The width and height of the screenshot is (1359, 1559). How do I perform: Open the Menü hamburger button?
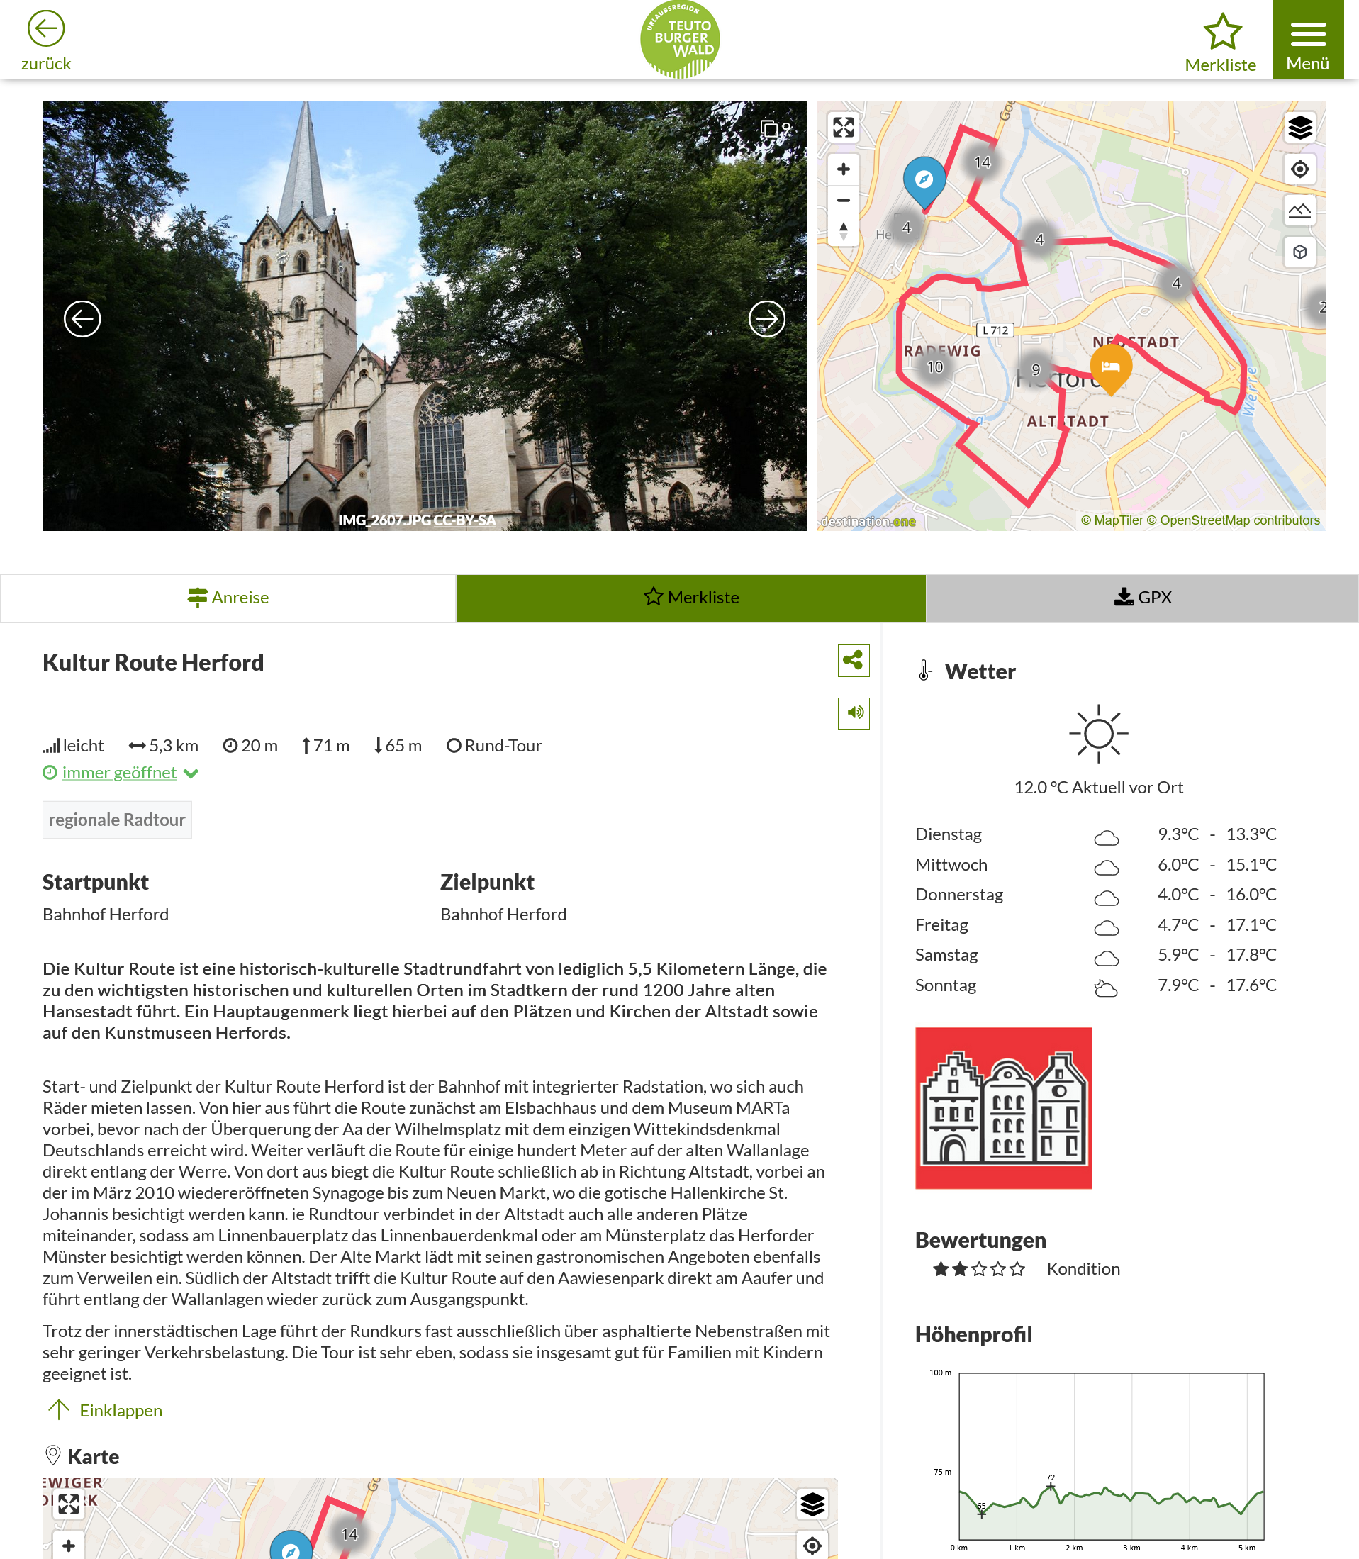(x=1307, y=40)
